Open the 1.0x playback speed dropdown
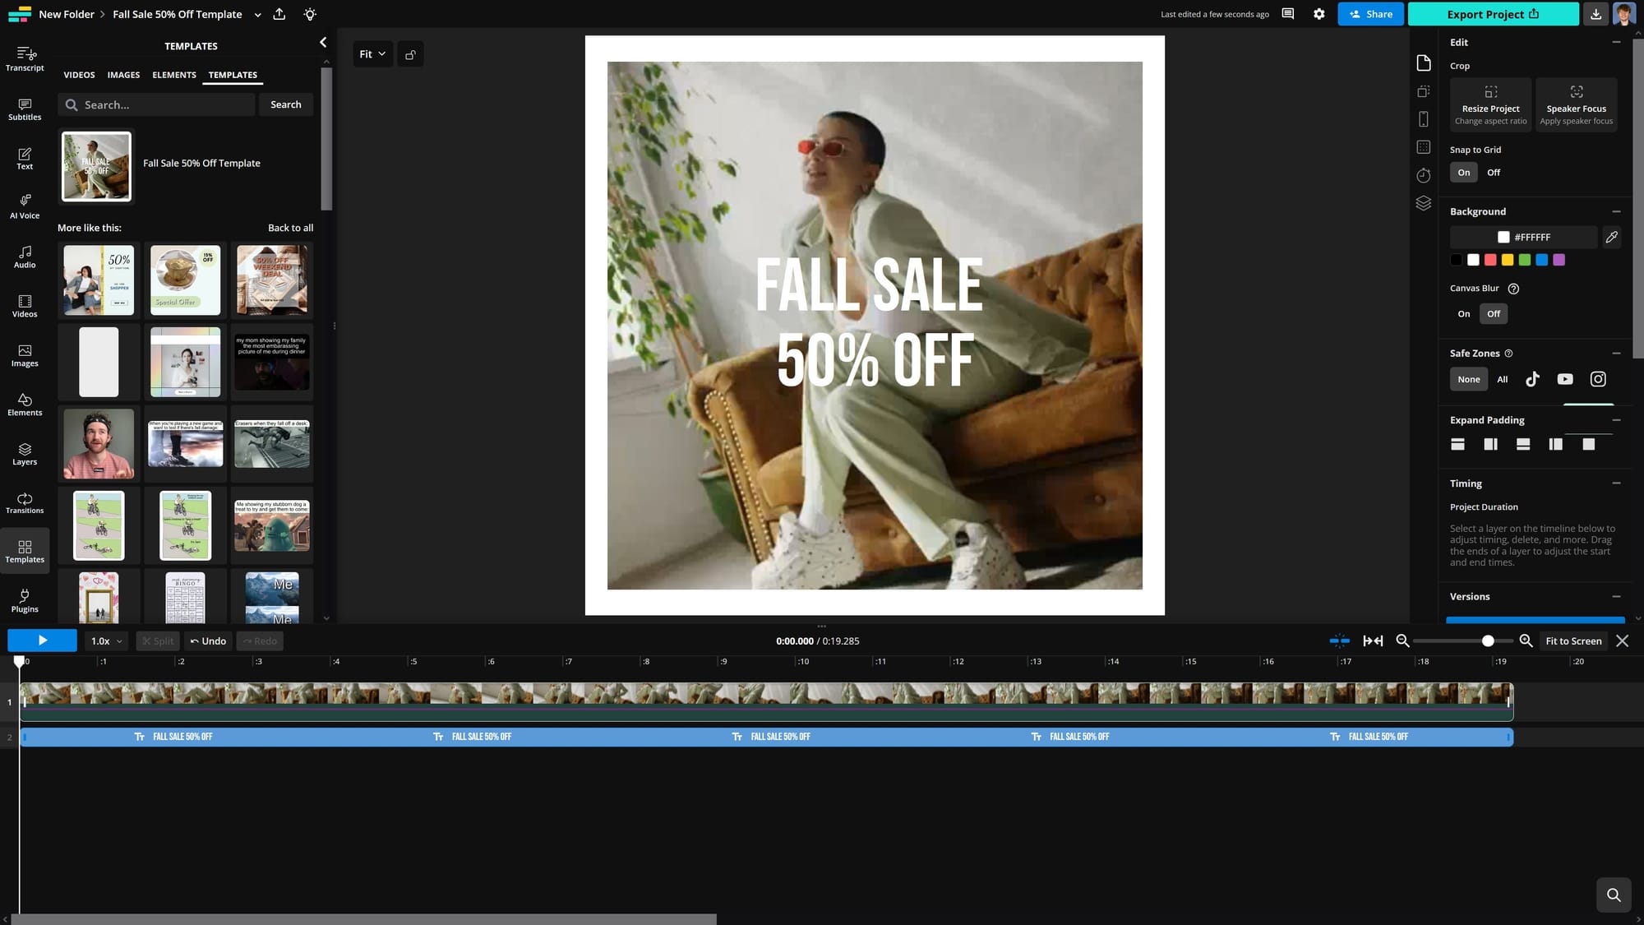1644x925 pixels. 105,641
